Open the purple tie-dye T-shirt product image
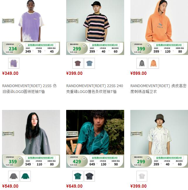Image resolution: width=188 pixels, height=190 pixels. 31,27
